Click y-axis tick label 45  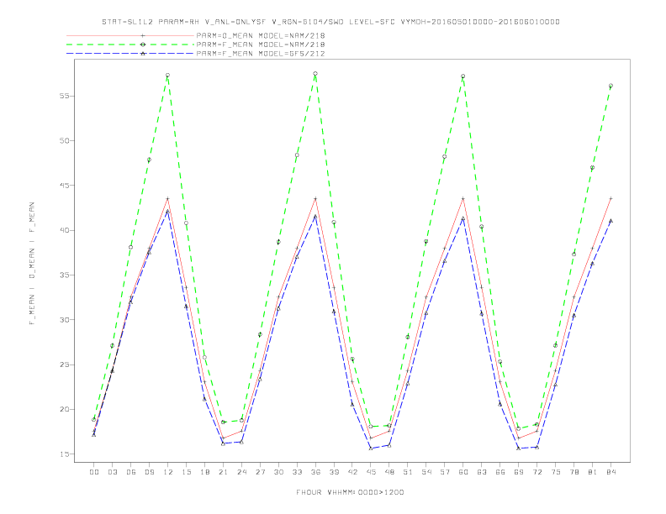pos(64,186)
